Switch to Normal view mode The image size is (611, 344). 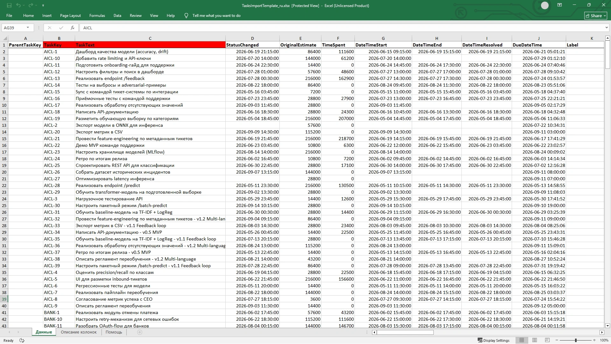(x=522, y=340)
